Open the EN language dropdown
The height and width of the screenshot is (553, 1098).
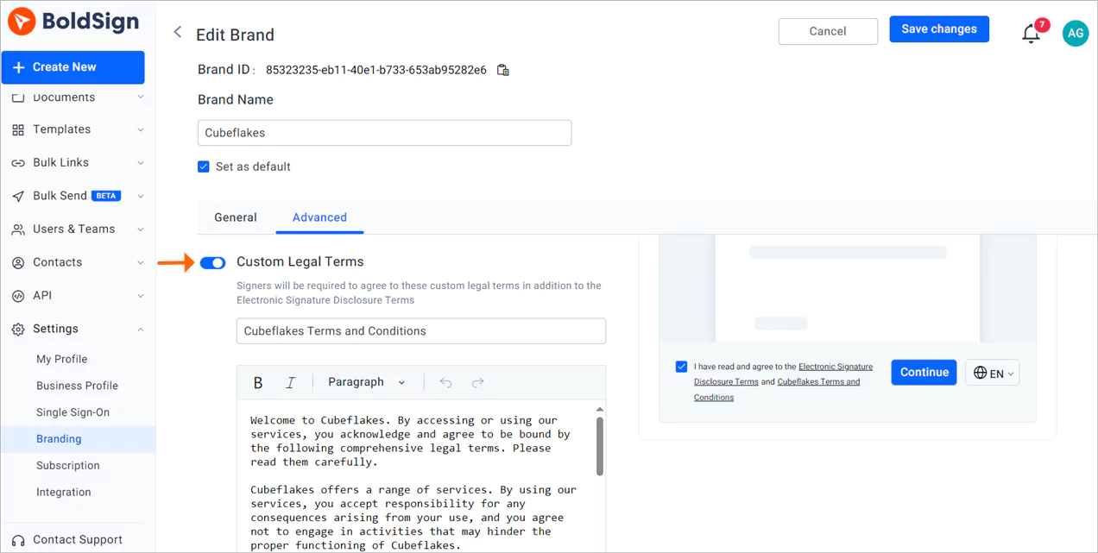993,373
